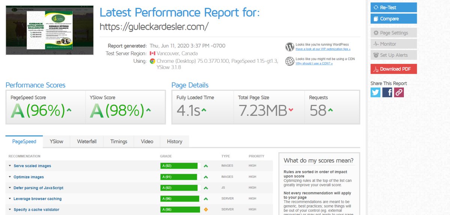Click the Compare button
This screenshot has width=450, height=215.
[394, 19]
